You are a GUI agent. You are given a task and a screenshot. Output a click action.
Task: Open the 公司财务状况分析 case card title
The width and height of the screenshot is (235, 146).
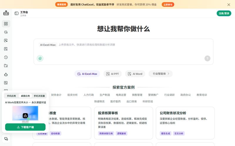coord(173,113)
